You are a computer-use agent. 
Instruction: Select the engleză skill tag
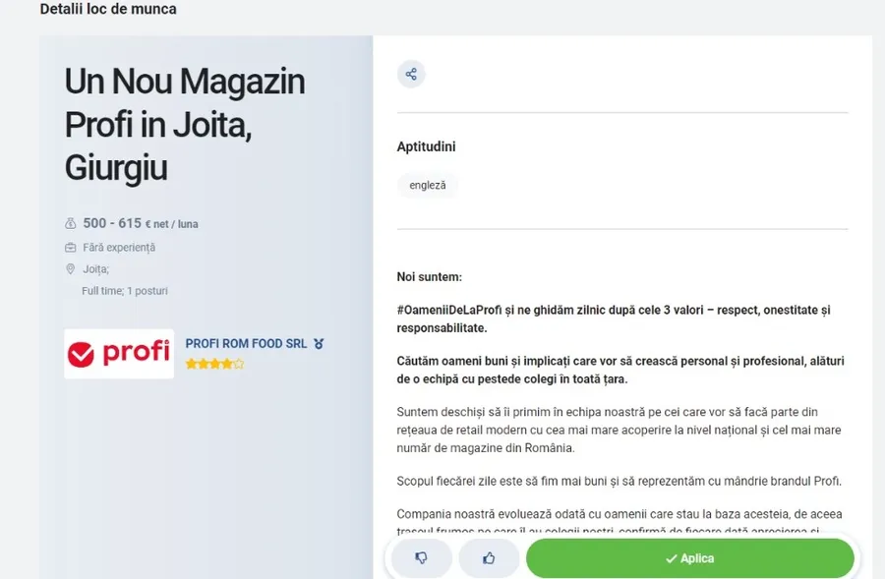(x=428, y=185)
